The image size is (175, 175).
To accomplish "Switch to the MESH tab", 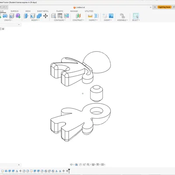I will 28,11.
